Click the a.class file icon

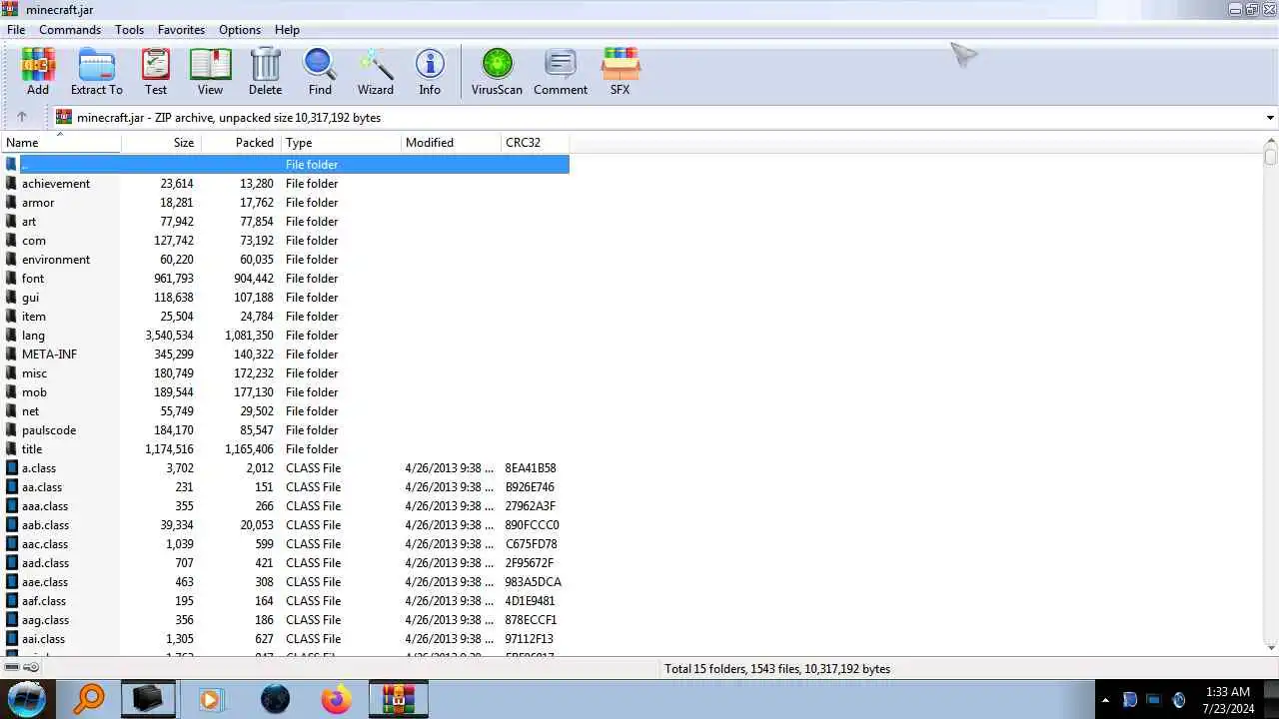(x=12, y=468)
